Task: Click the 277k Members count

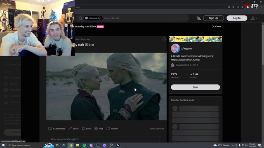Action: (175, 76)
